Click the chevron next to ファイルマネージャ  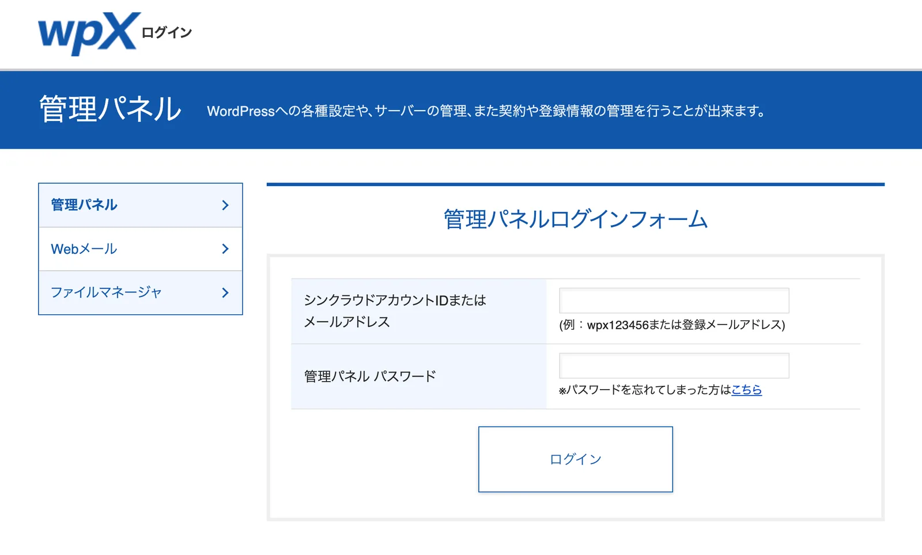[225, 292]
